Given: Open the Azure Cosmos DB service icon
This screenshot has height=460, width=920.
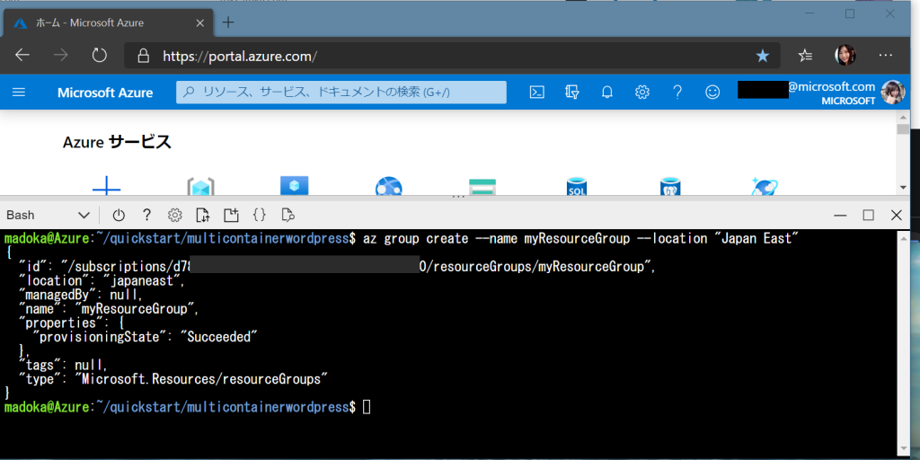Looking at the screenshot, I should [765, 187].
